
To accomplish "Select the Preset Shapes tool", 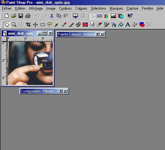I will pos(142,25).
